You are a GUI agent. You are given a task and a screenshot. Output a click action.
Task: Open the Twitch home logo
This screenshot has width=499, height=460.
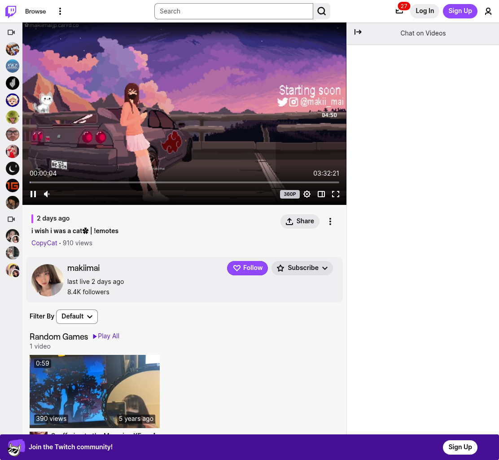[x=11, y=11]
